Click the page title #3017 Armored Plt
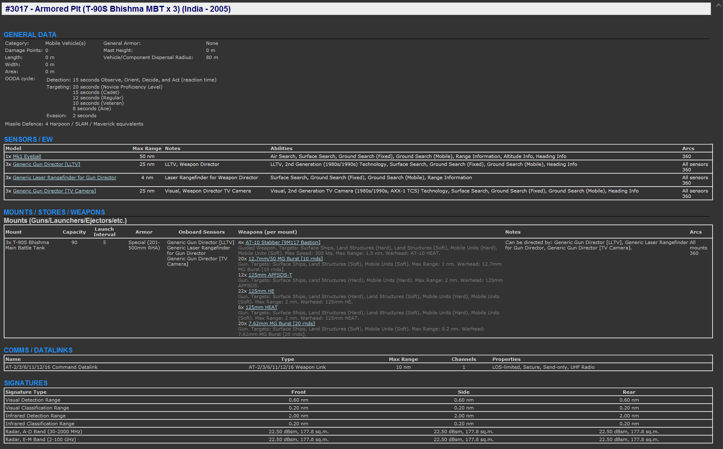 point(118,9)
